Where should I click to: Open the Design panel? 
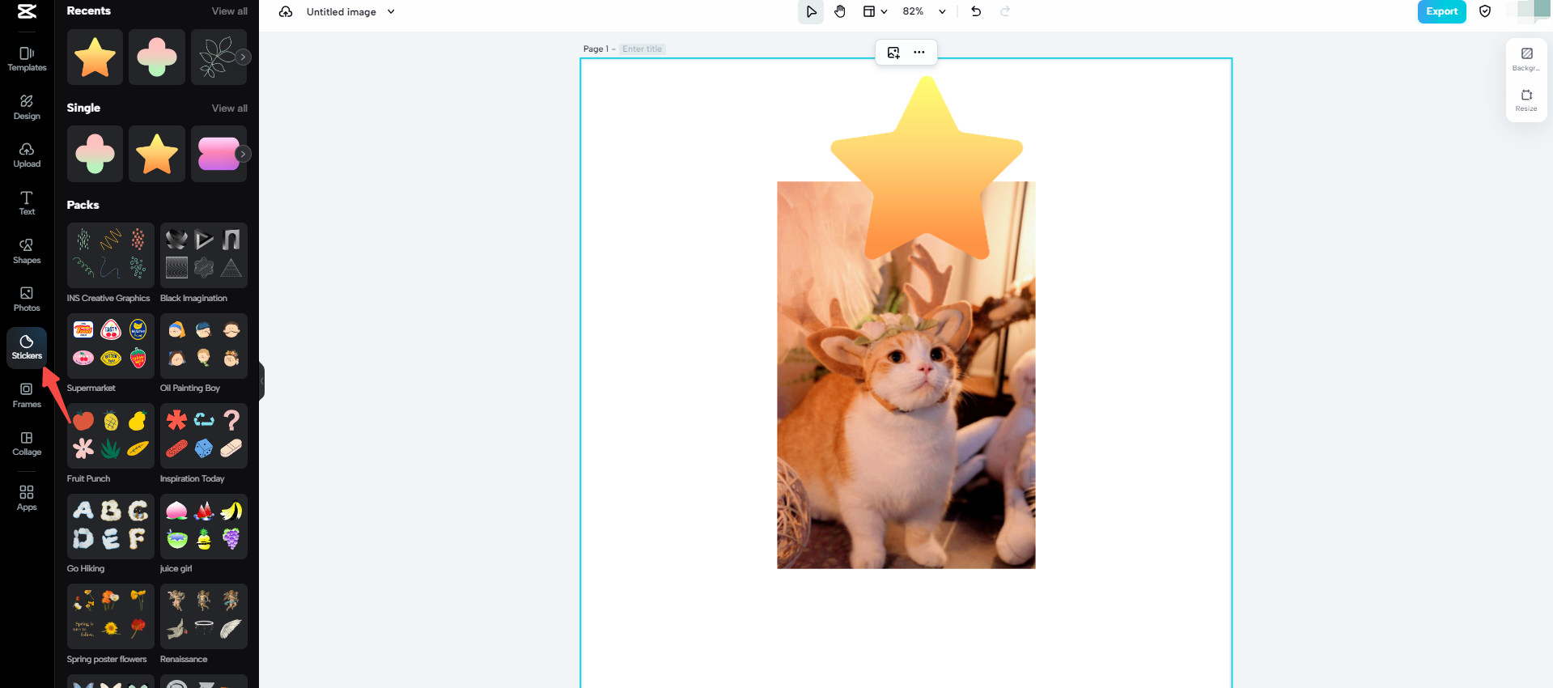[x=27, y=107]
